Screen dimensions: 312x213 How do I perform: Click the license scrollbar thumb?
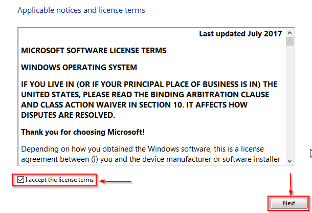point(289,41)
